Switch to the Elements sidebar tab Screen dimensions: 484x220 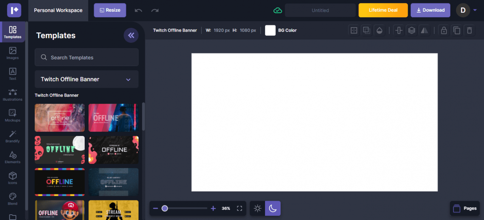(12, 157)
